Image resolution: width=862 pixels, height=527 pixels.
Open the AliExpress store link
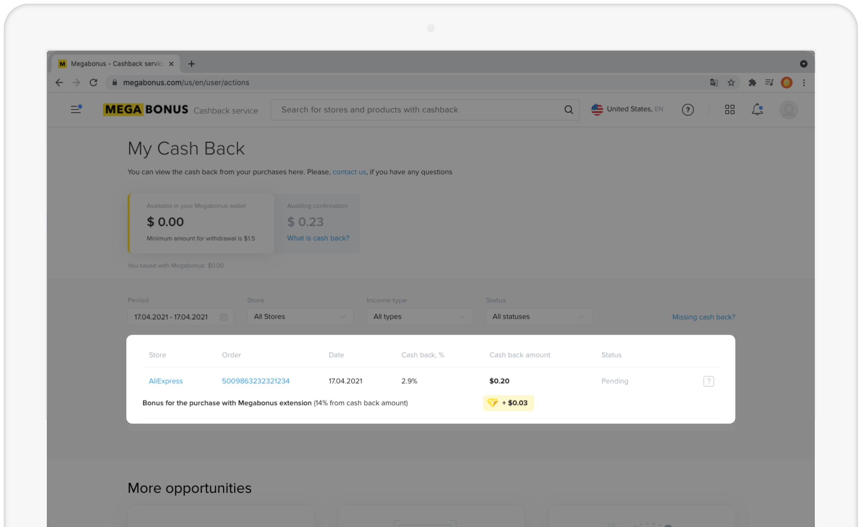coord(165,381)
